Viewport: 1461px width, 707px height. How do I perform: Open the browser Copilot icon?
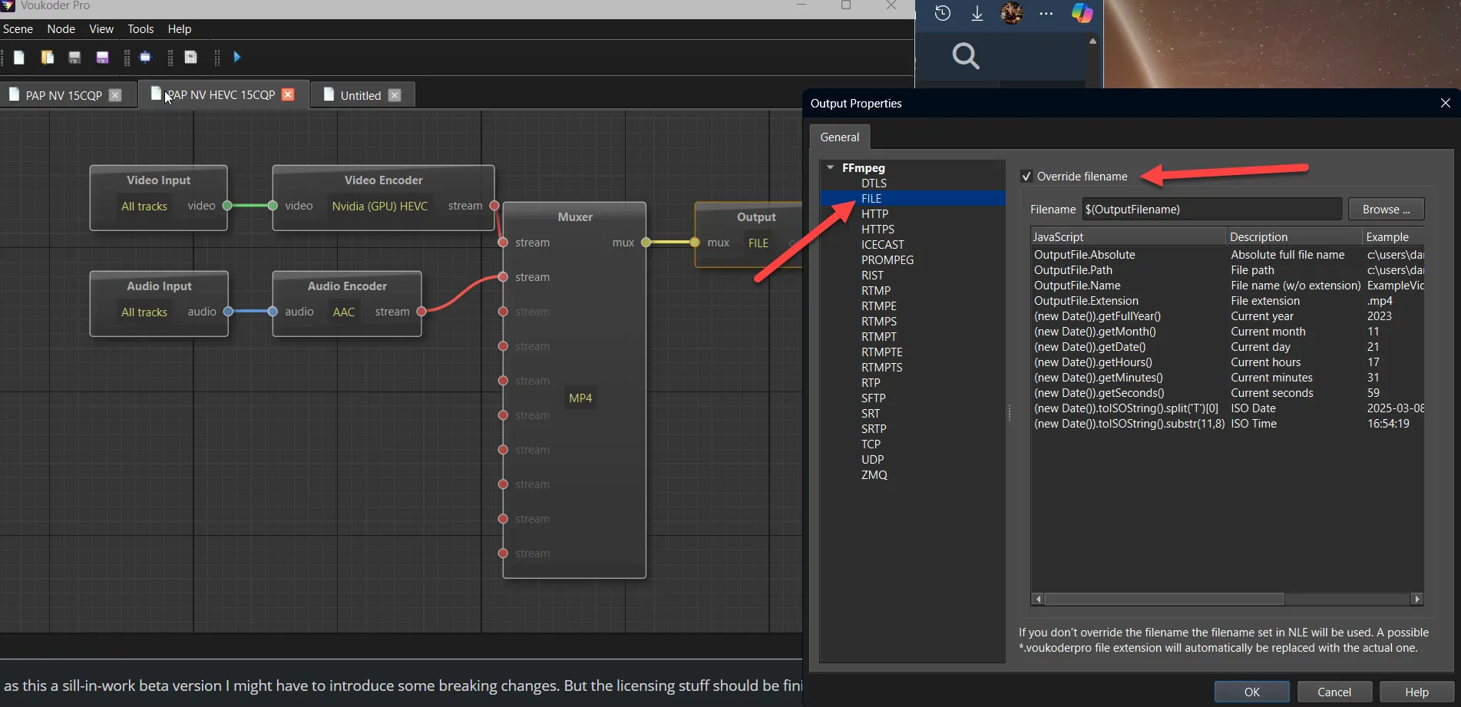click(x=1082, y=14)
